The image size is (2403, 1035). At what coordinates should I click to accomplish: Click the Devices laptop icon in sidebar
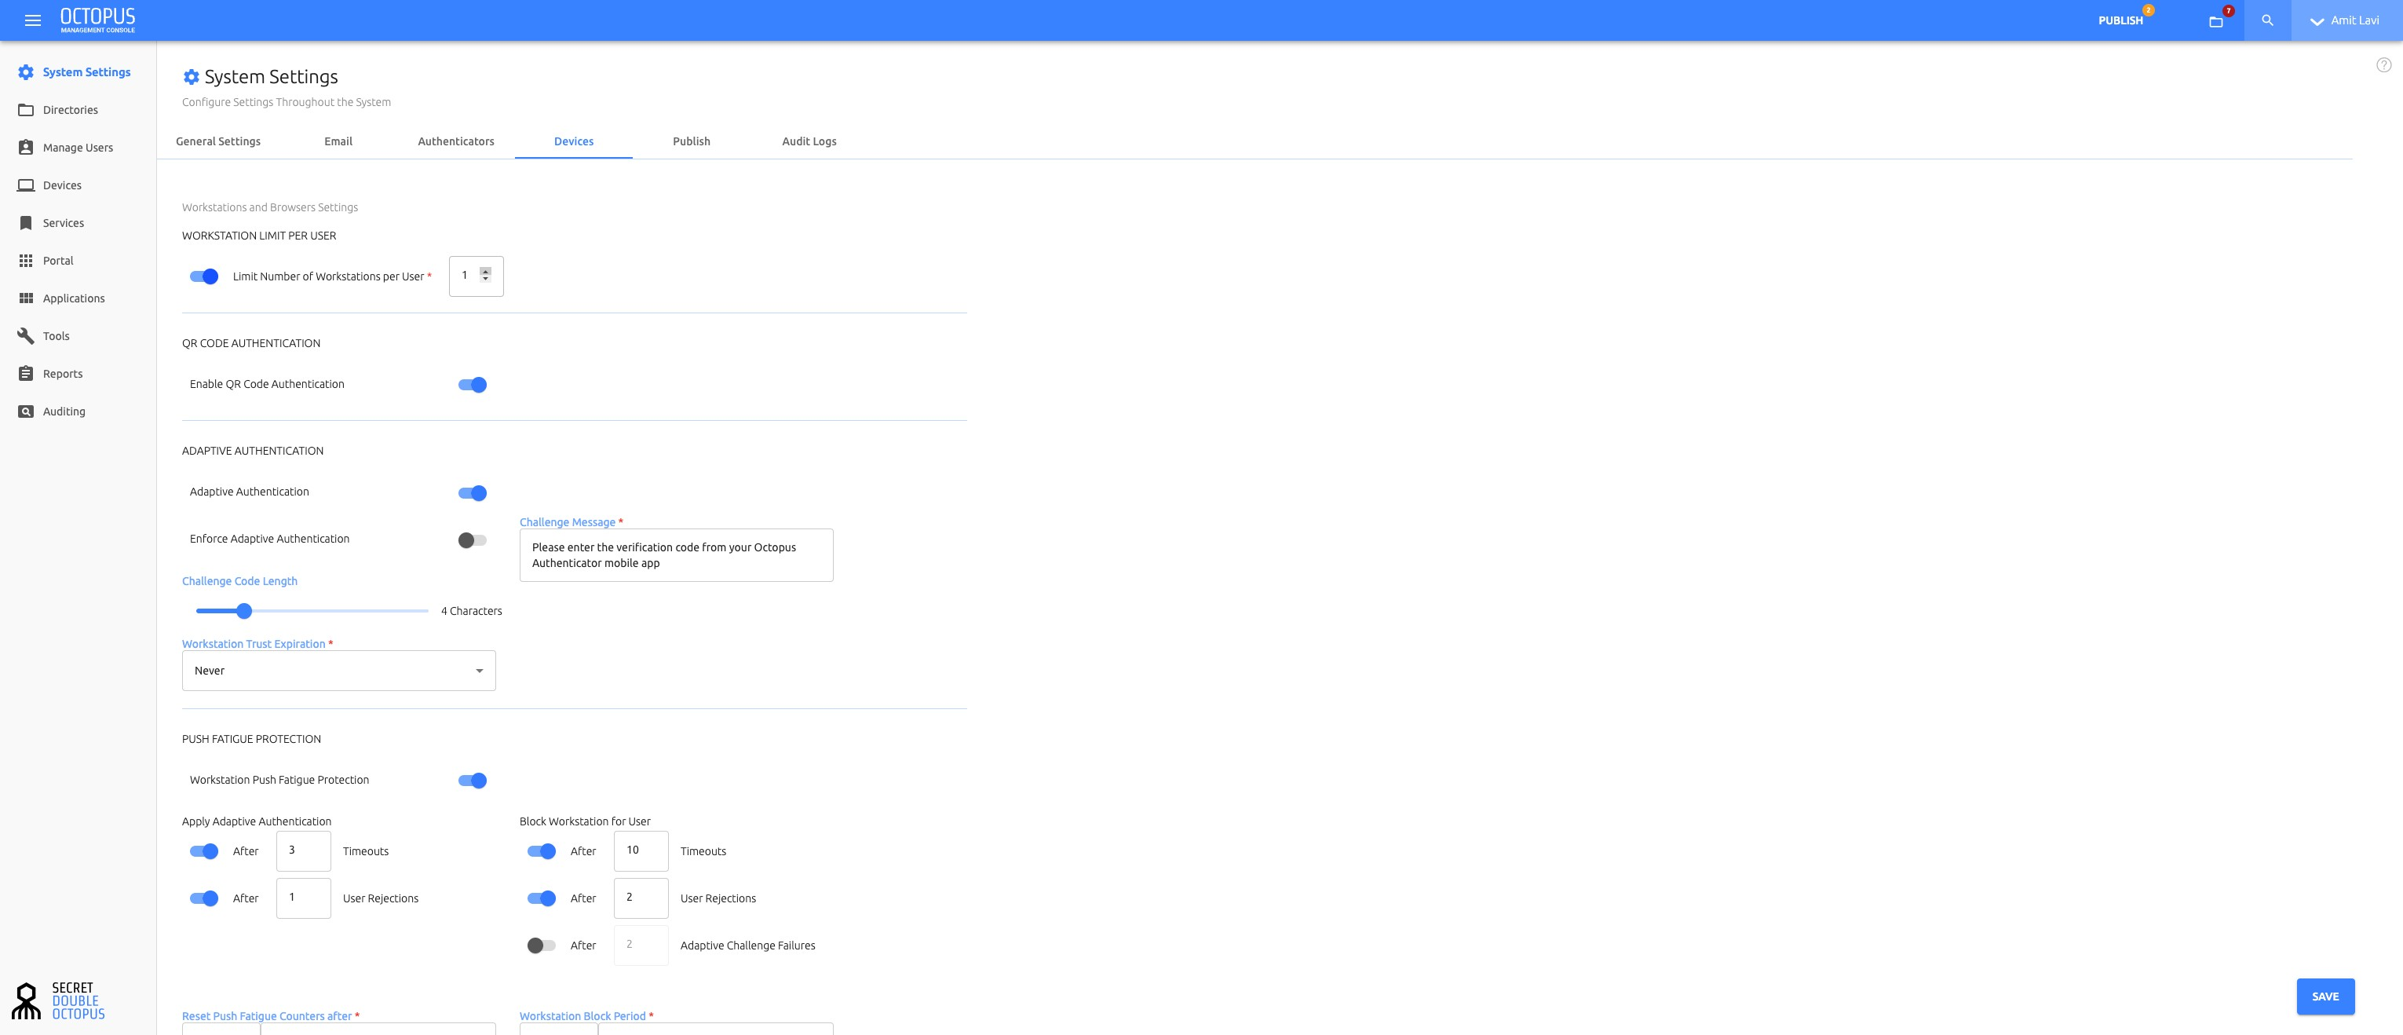pos(26,186)
